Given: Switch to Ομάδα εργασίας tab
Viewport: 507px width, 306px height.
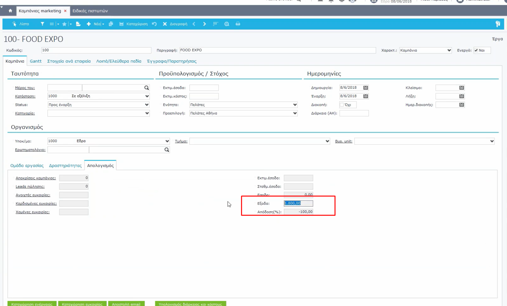Looking at the screenshot, I should [27, 166].
